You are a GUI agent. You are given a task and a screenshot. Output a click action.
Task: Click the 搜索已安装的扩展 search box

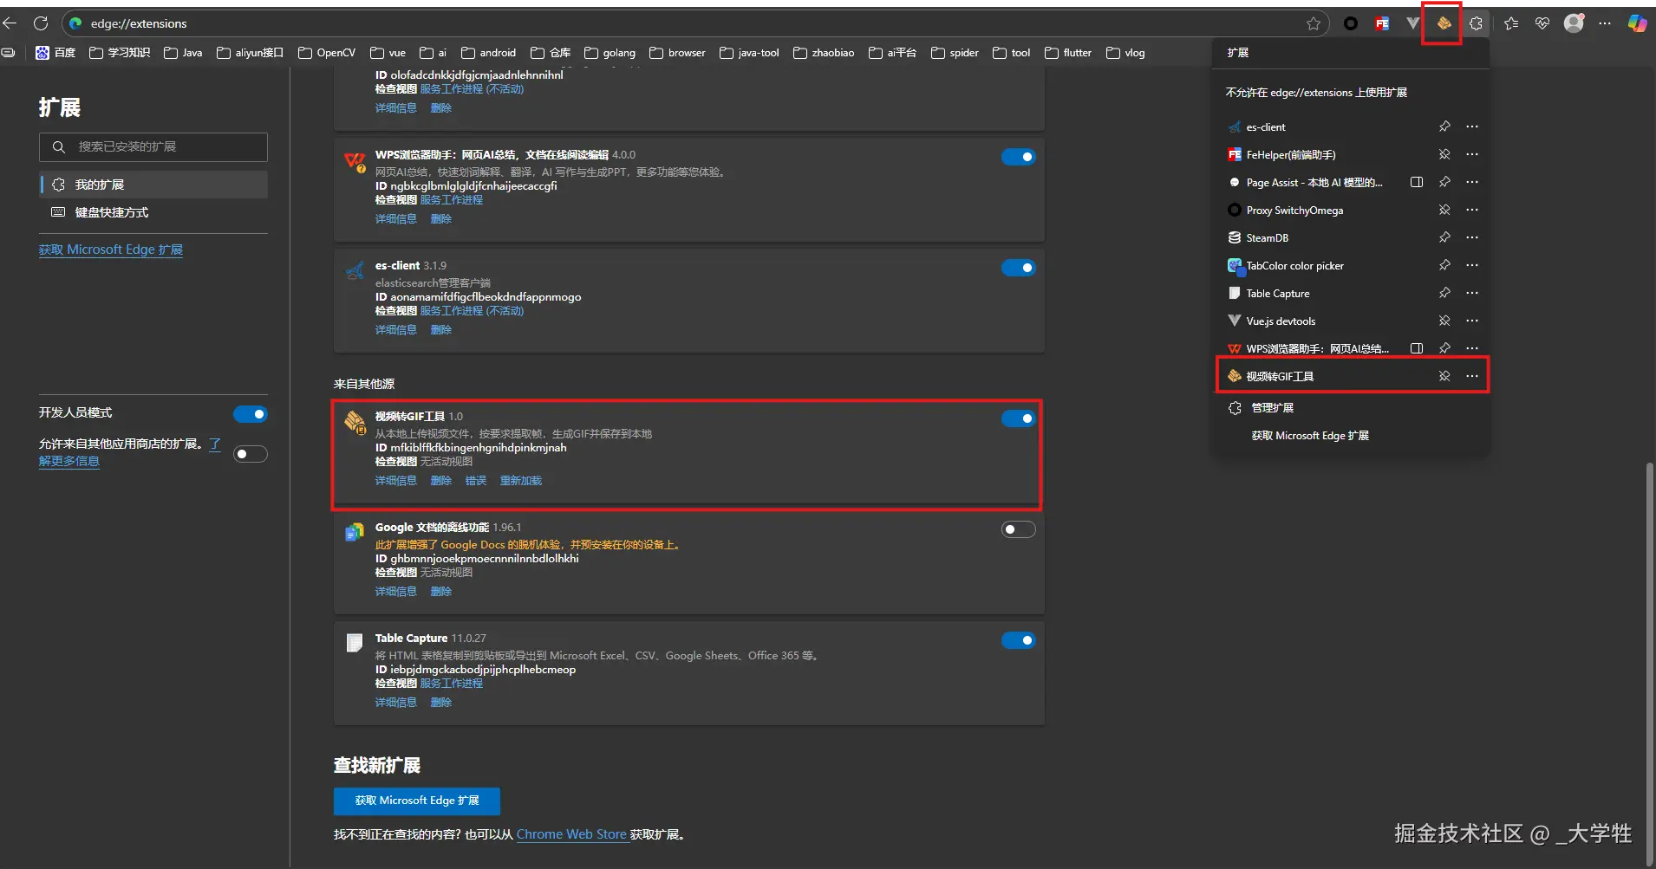pyautogui.click(x=153, y=147)
